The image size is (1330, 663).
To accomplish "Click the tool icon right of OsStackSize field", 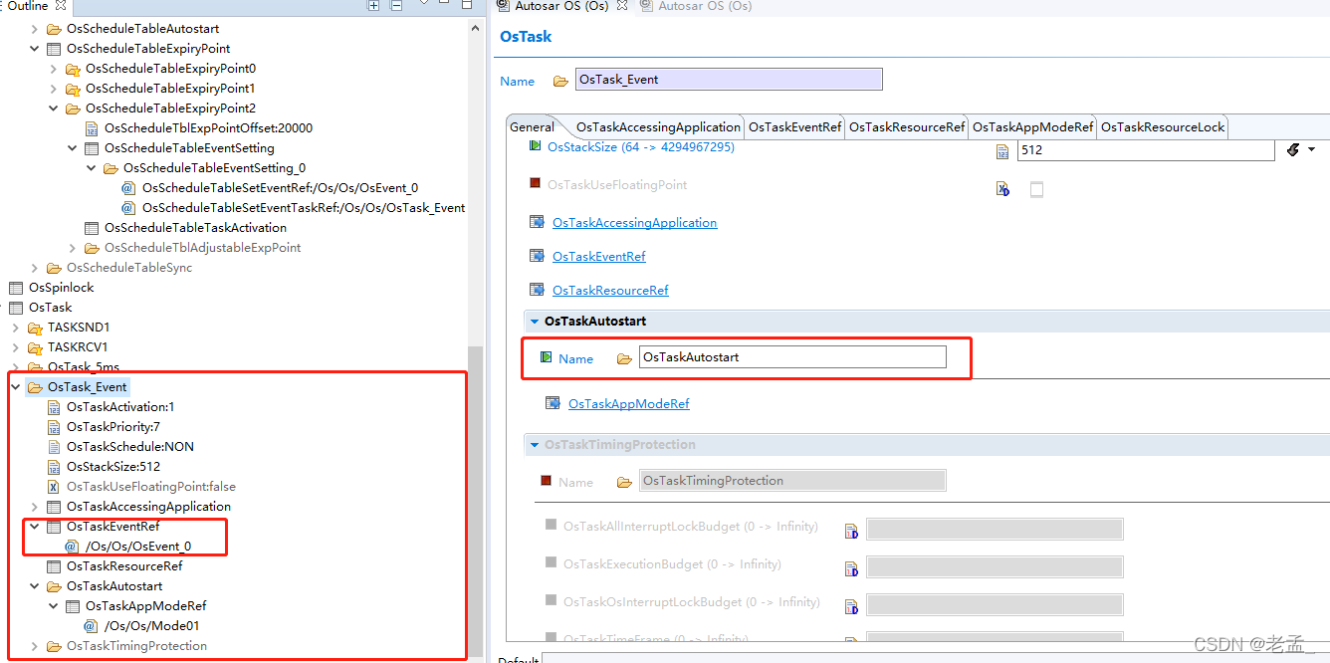I will pos(1293,149).
